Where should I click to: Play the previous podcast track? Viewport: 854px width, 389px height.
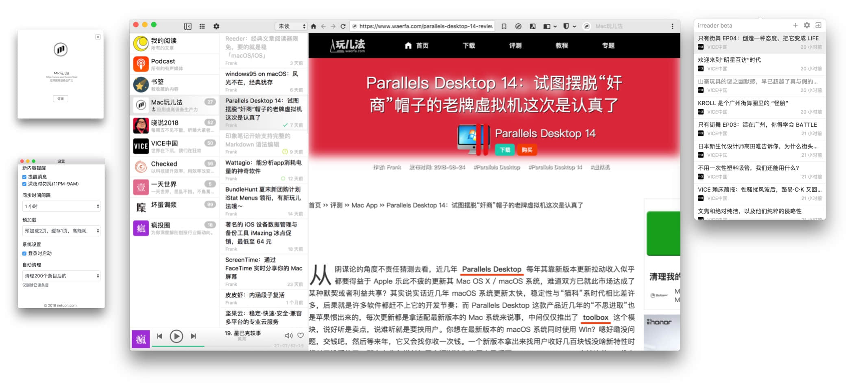160,336
